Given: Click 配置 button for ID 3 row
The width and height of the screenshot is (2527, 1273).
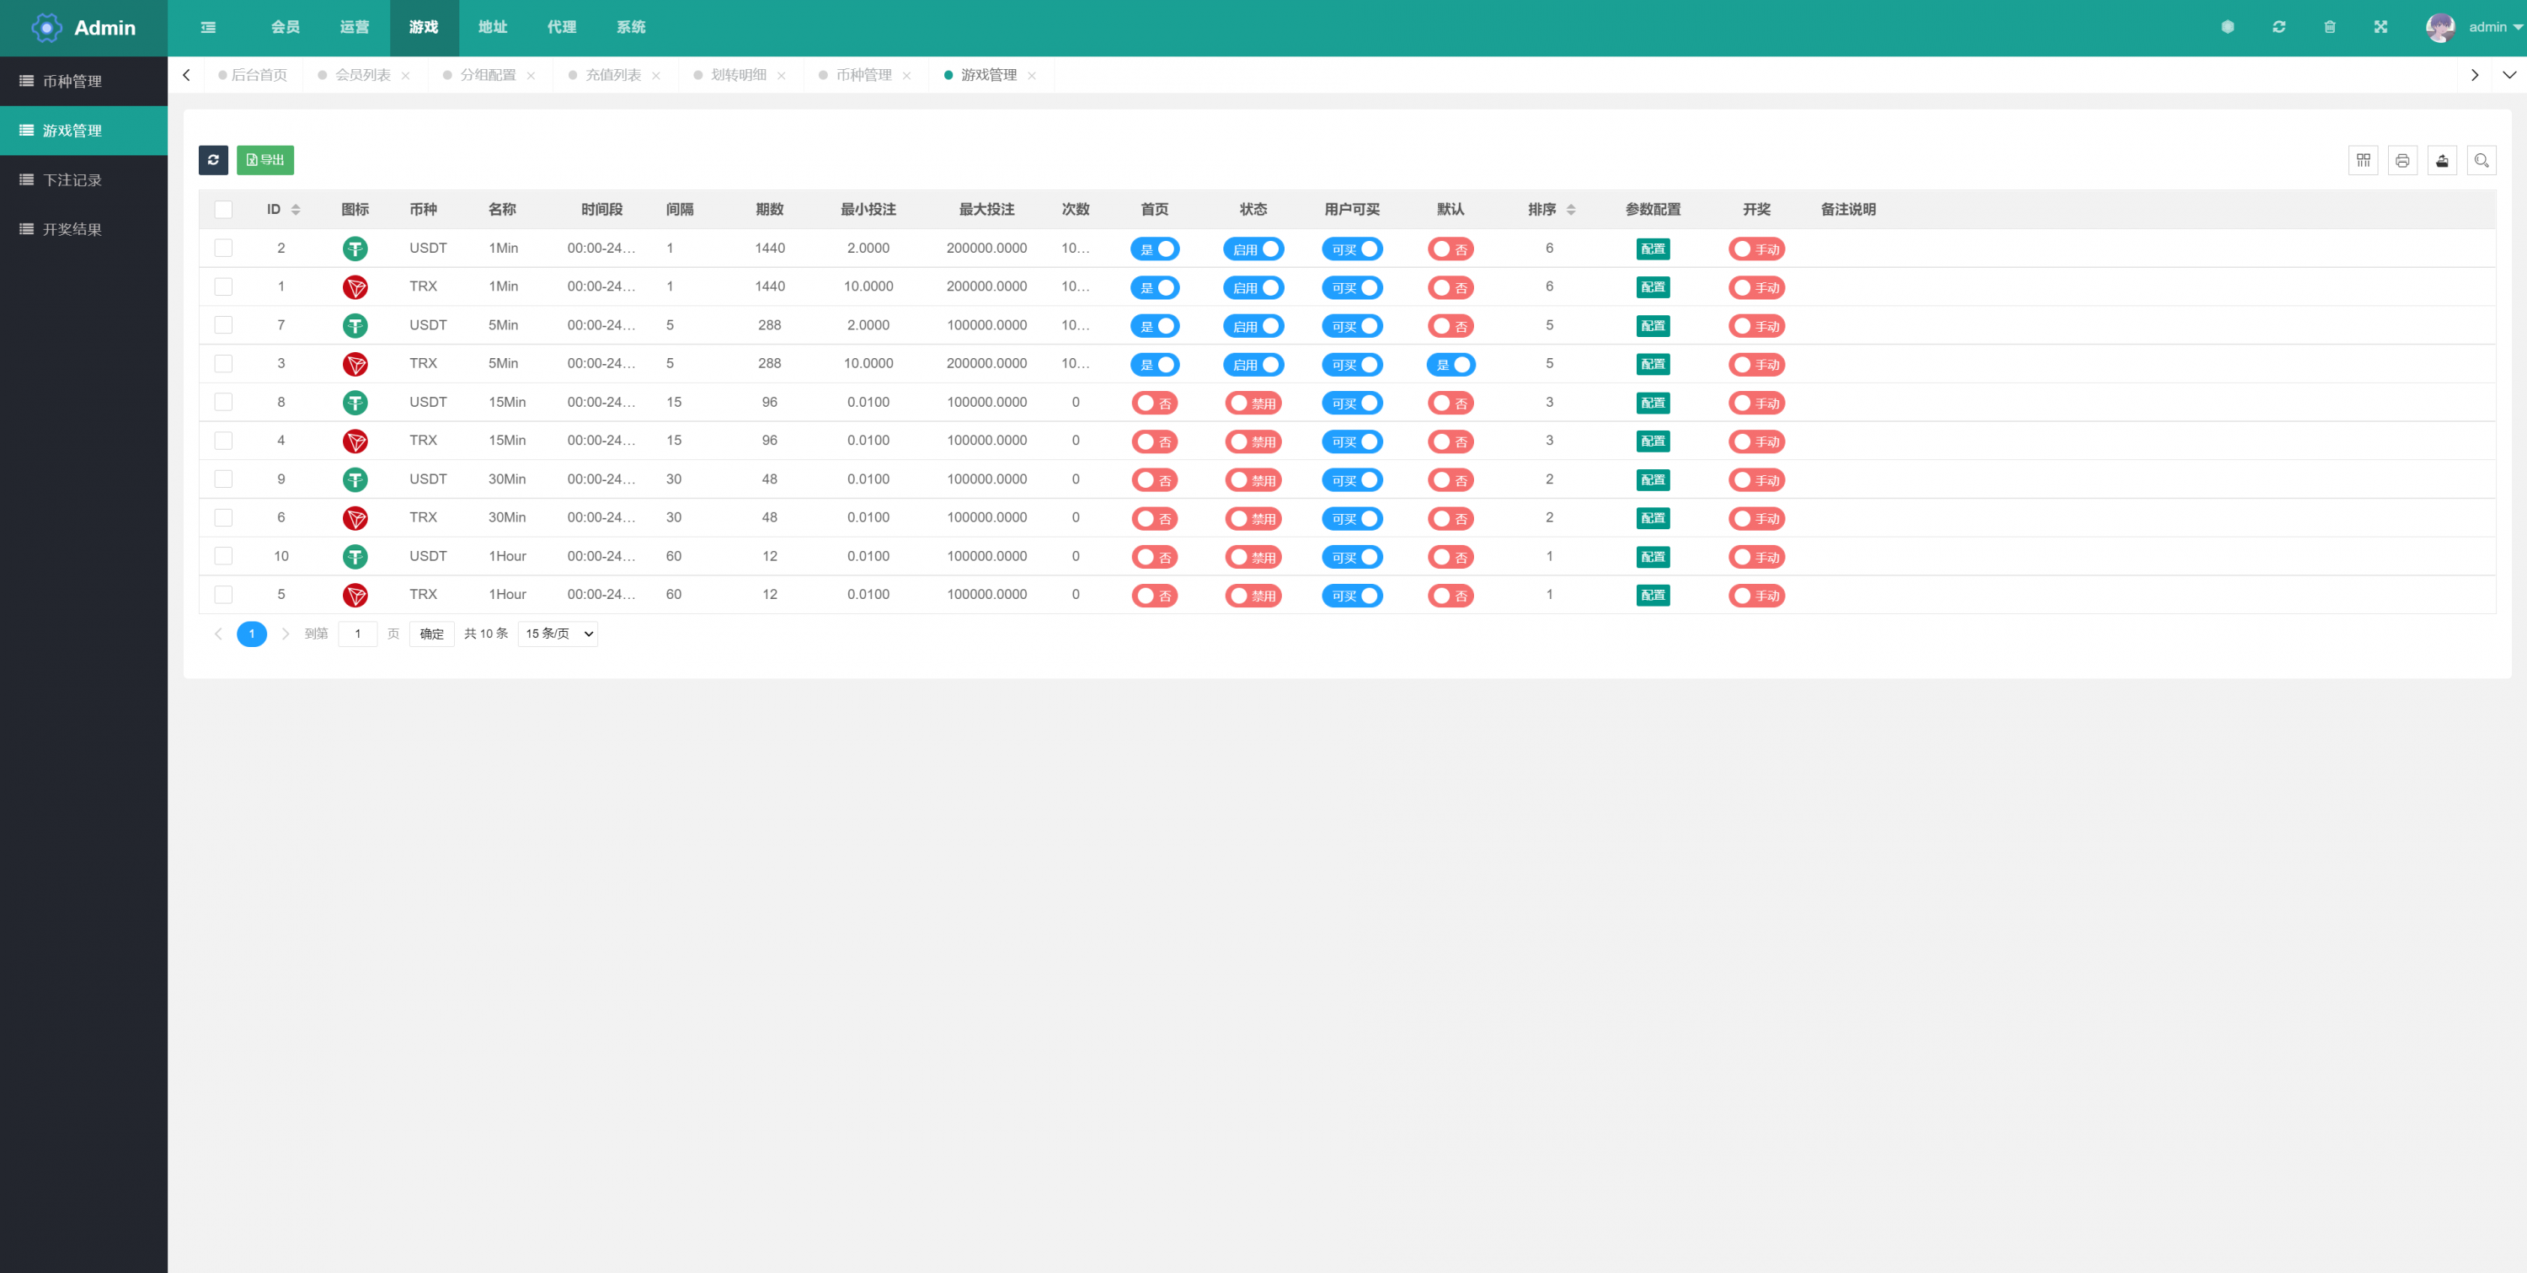Looking at the screenshot, I should click(1652, 364).
